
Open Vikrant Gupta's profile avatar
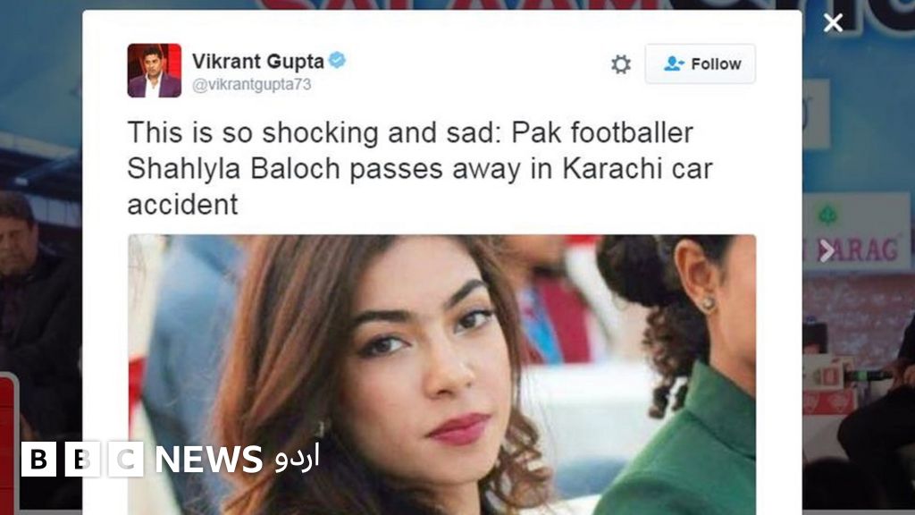(154, 70)
